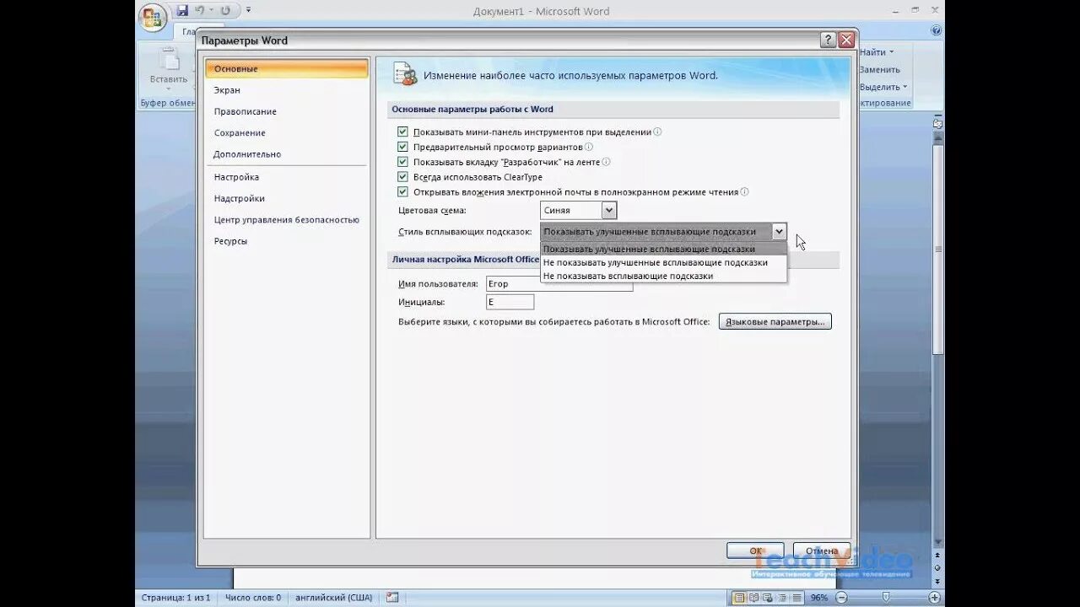Click the select browse object round button

(937, 569)
